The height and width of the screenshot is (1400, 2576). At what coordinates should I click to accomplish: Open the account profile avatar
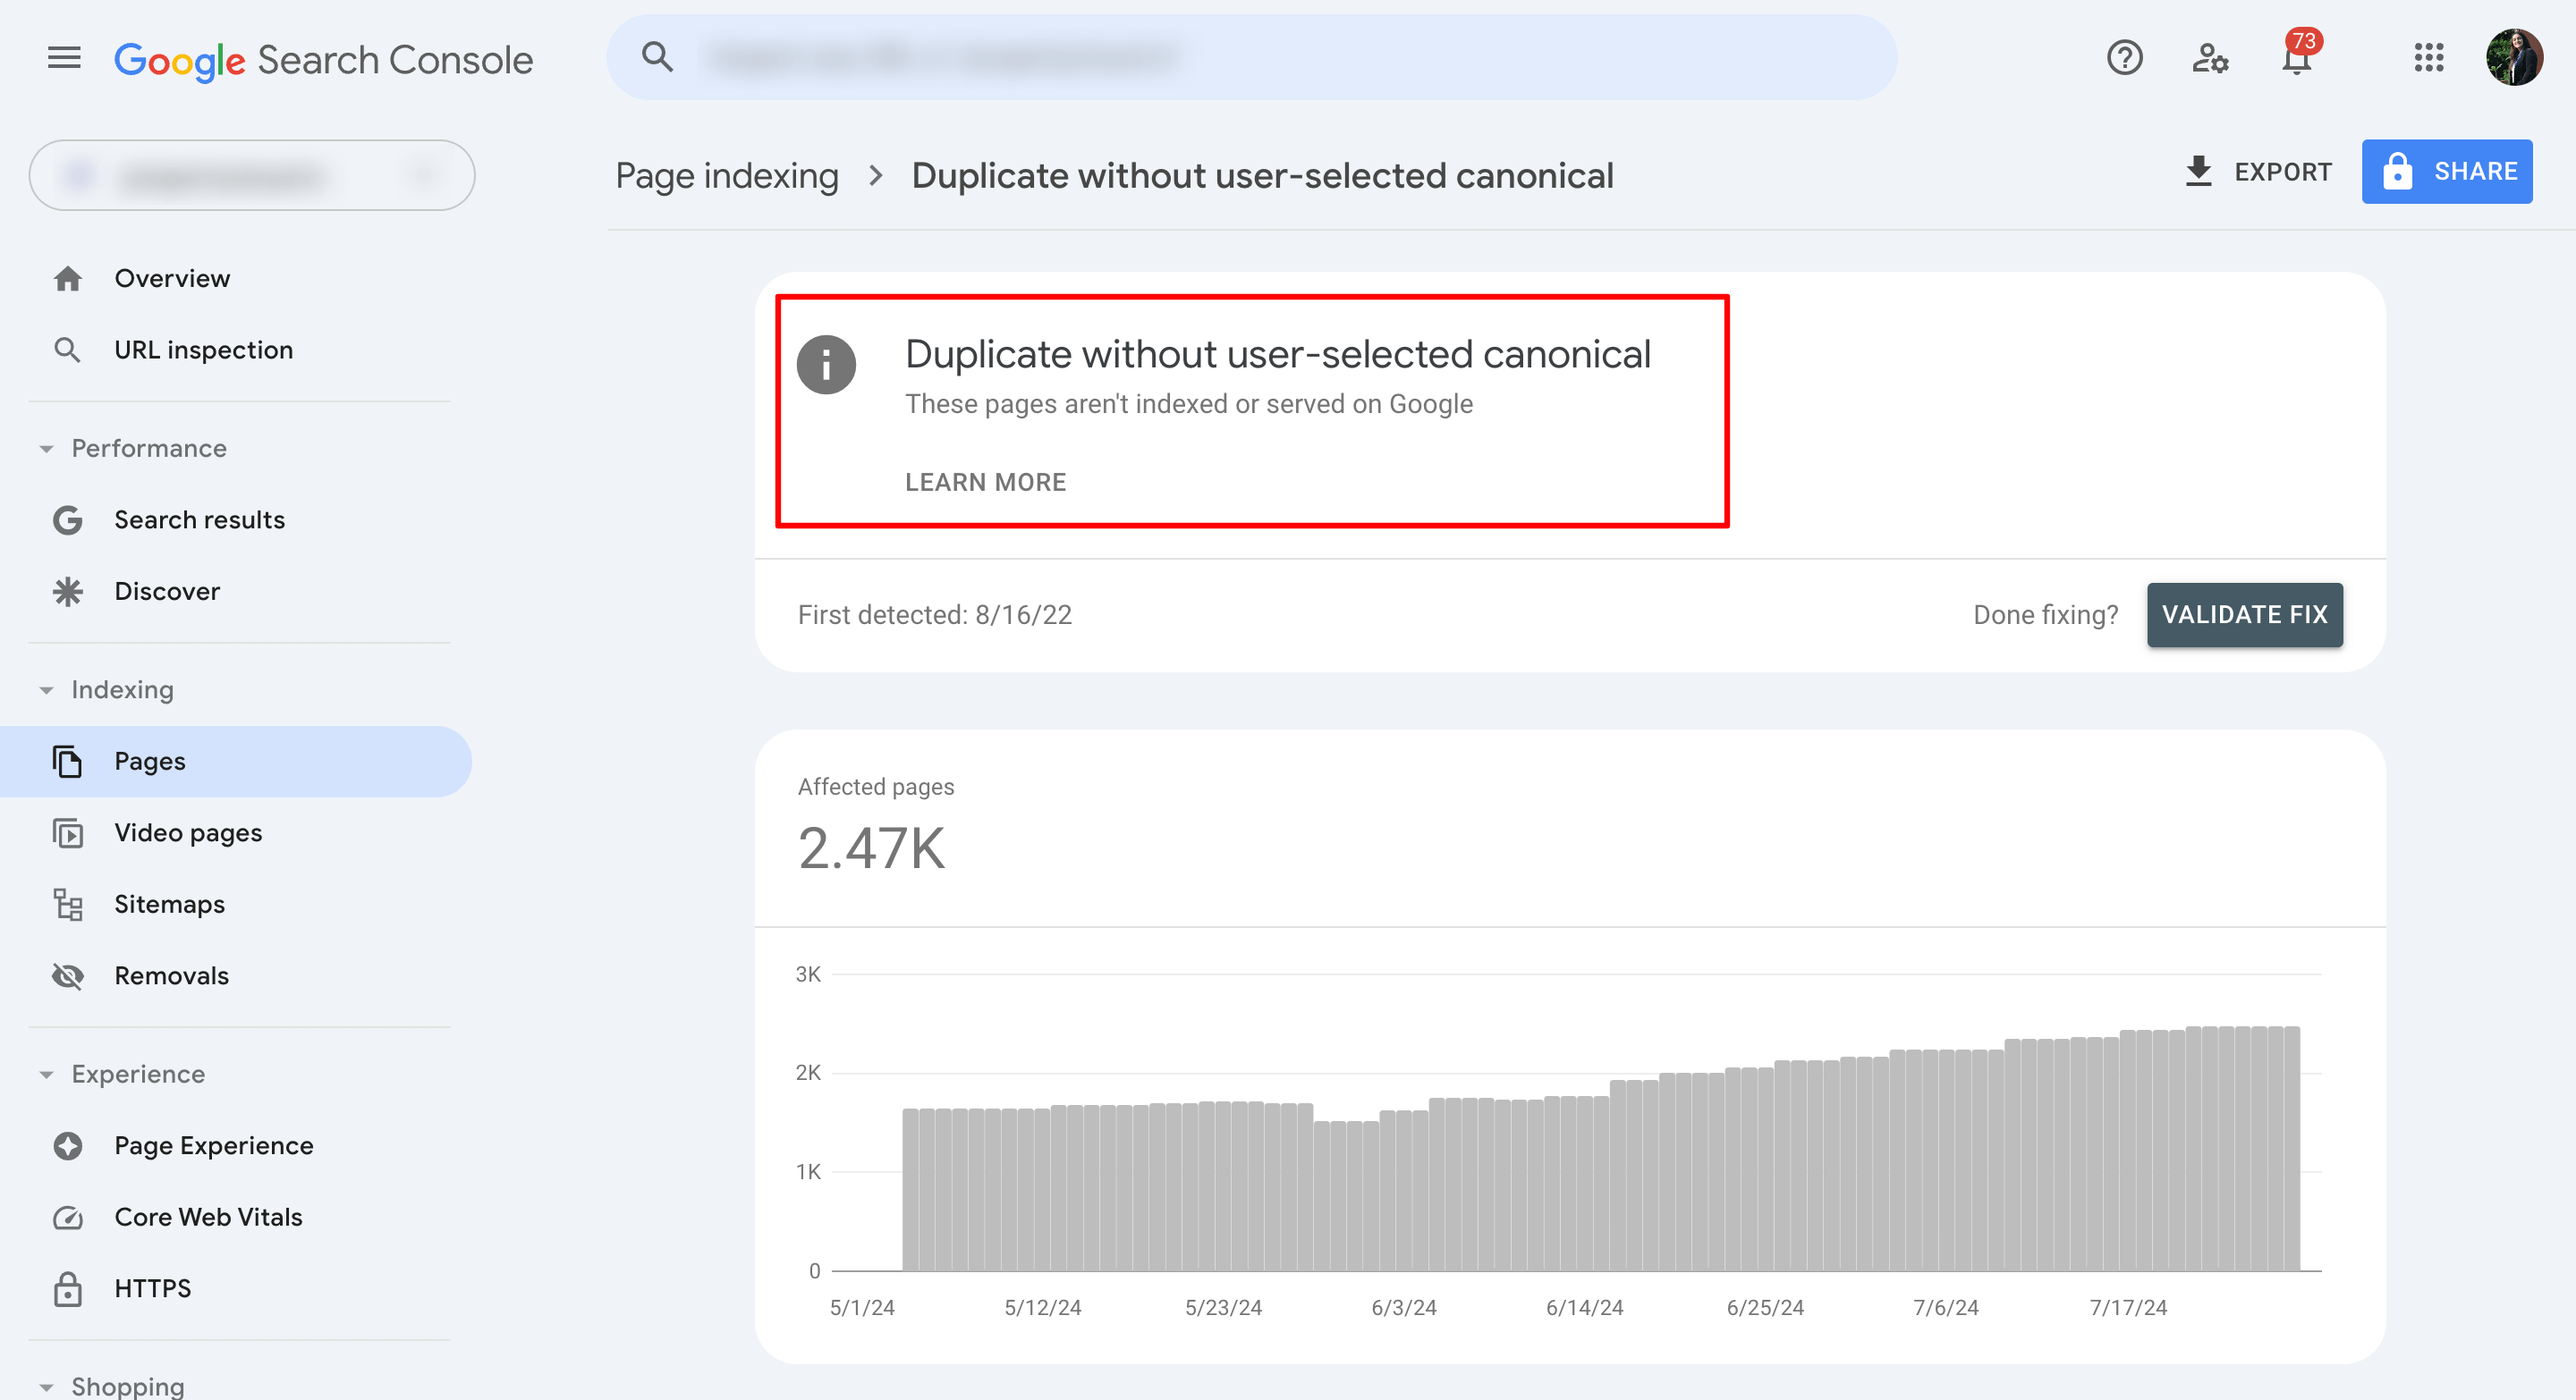point(2514,58)
